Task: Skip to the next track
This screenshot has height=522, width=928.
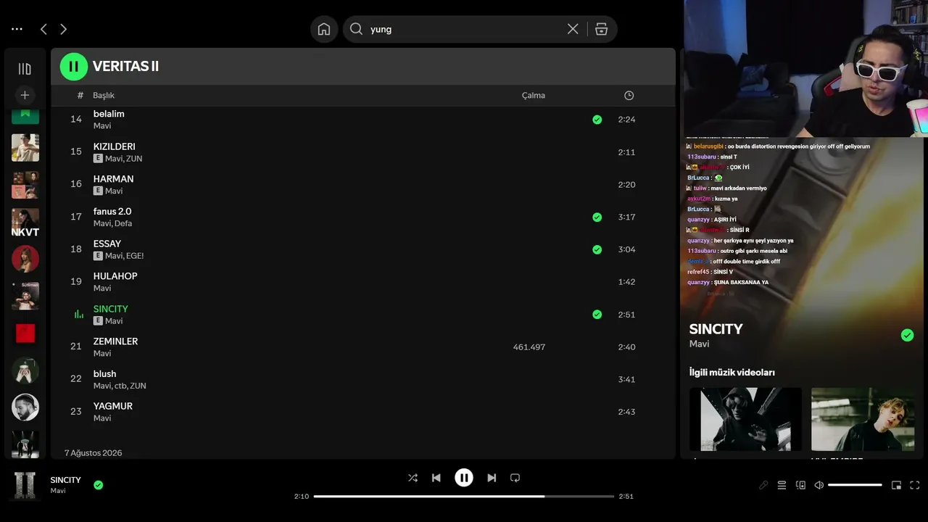Action: click(492, 478)
